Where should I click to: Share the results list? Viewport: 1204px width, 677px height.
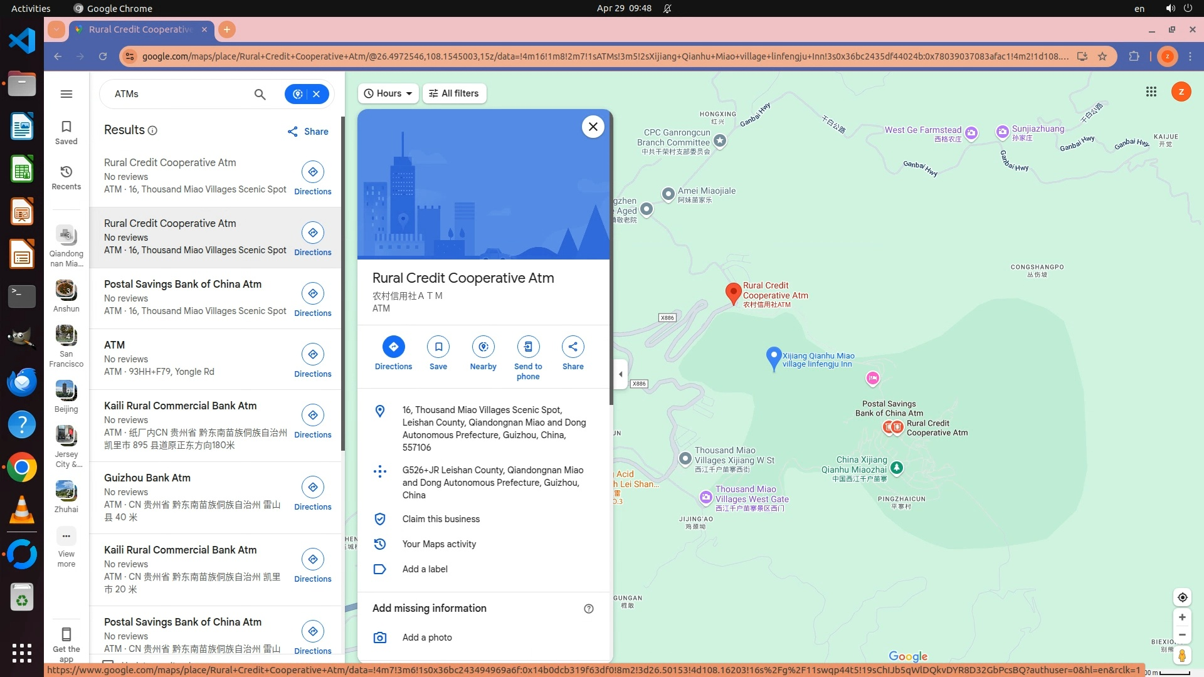click(308, 132)
